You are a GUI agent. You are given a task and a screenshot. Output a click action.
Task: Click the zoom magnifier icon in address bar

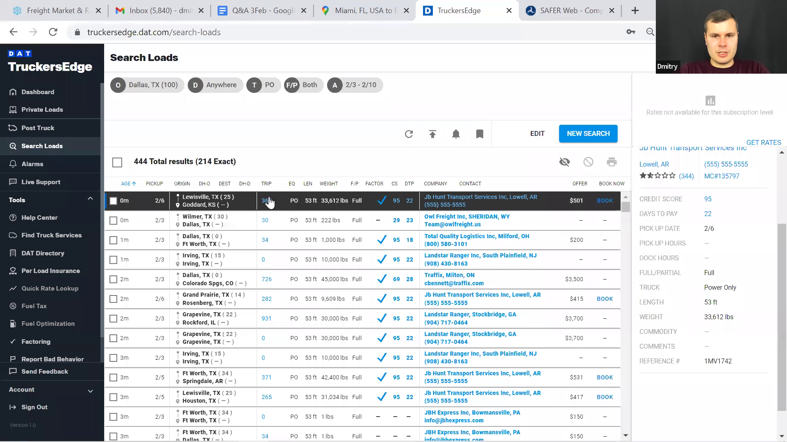pyautogui.click(x=650, y=32)
